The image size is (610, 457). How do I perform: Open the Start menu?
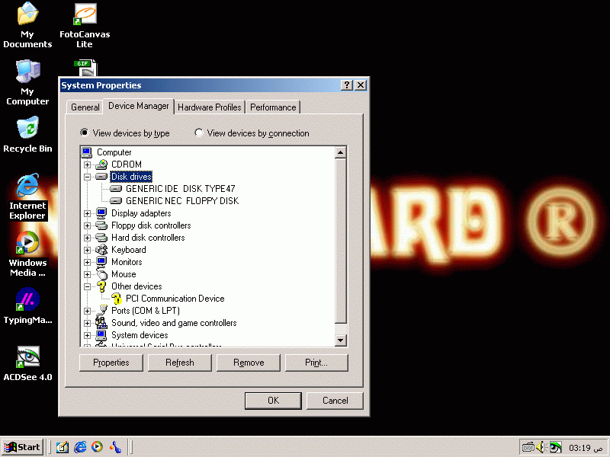point(22,447)
